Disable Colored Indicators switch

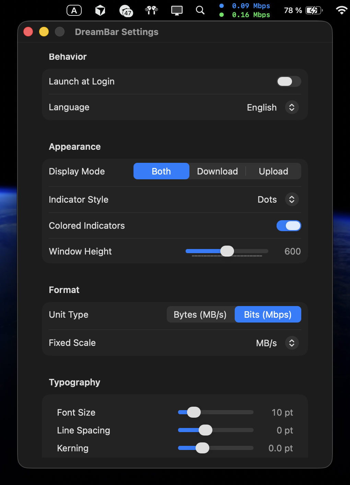[x=289, y=226]
